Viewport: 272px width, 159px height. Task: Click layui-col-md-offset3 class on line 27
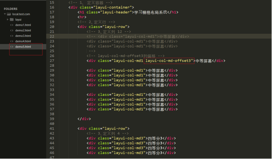point(169,60)
